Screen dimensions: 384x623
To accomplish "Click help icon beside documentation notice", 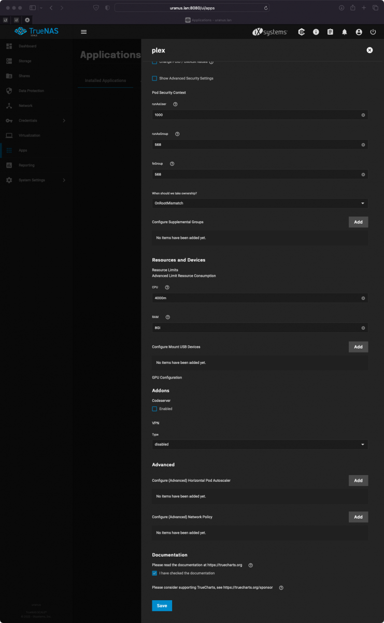I will pos(250,565).
